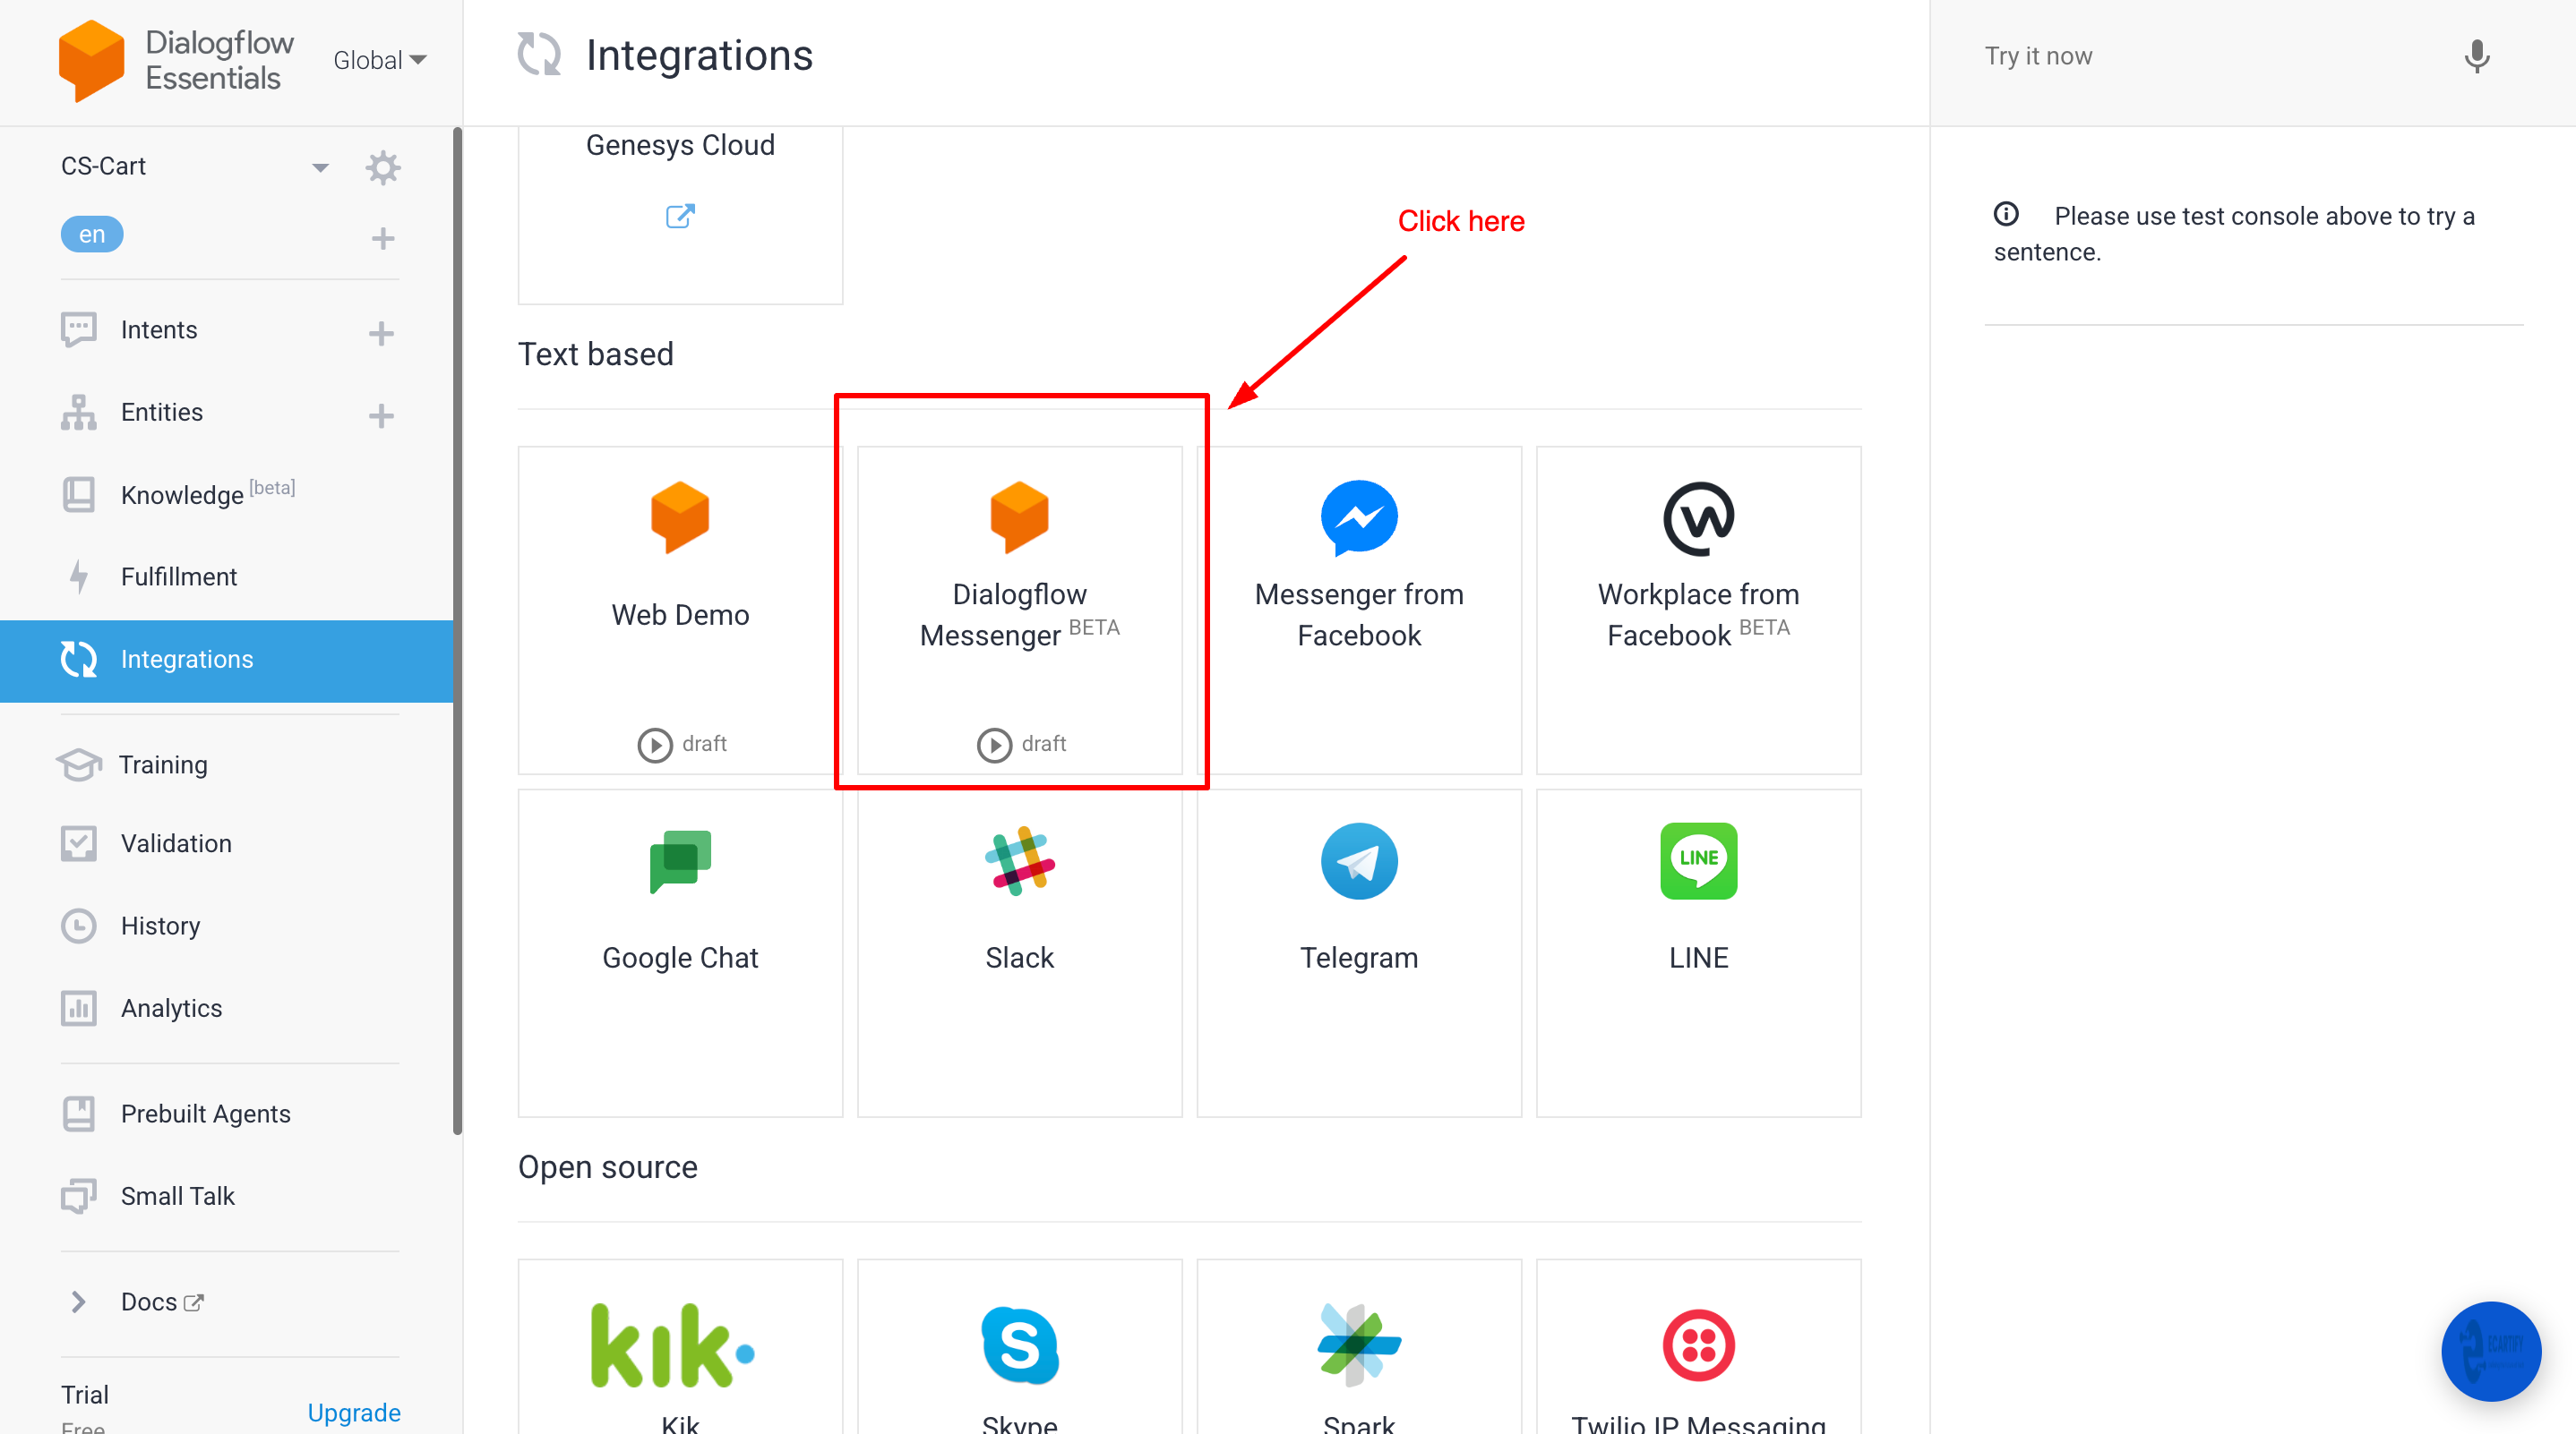Click Dialogflow Messenger draft play button
The image size is (2576, 1434).
coord(994,745)
